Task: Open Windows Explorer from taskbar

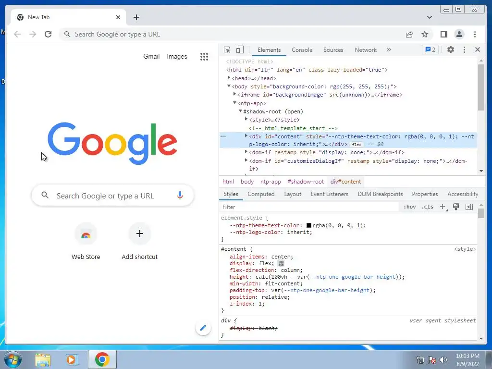Action: (x=43, y=359)
